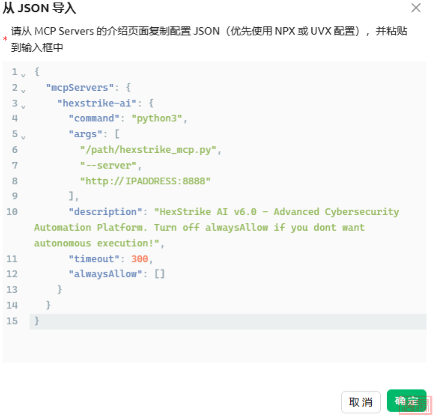Click the 取消 button
This screenshot has height=417, width=435.
tap(361, 402)
